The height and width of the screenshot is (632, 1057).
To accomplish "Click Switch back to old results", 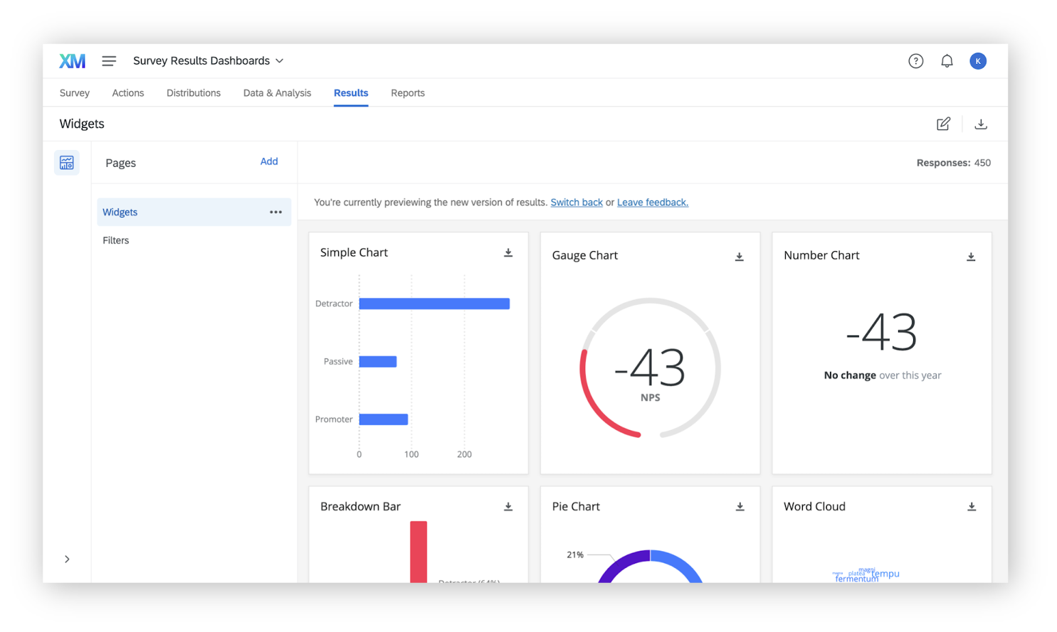I will [x=576, y=202].
